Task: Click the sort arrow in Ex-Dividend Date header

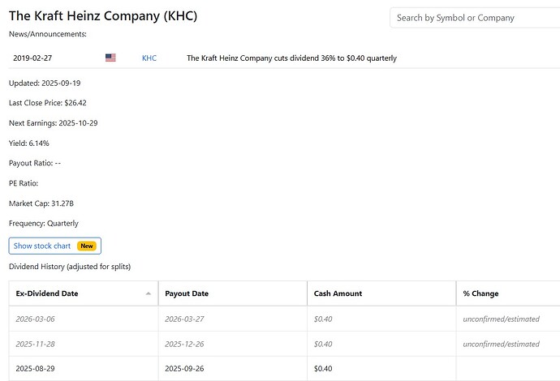Action: tap(149, 293)
